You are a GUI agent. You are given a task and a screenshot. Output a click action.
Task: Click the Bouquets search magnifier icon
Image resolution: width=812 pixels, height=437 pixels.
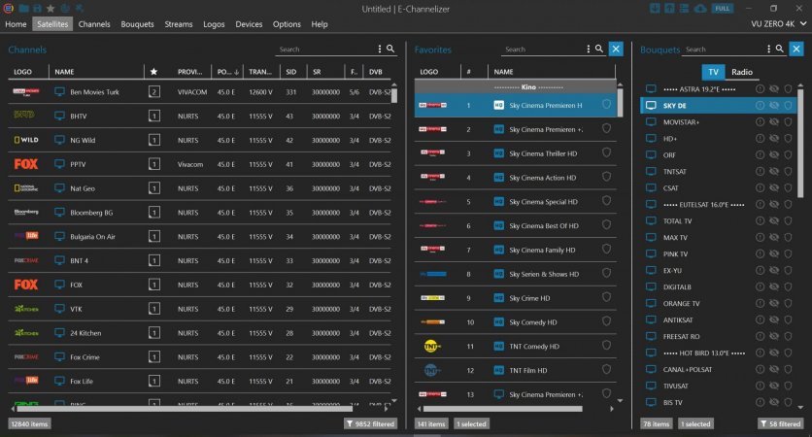[779, 49]
